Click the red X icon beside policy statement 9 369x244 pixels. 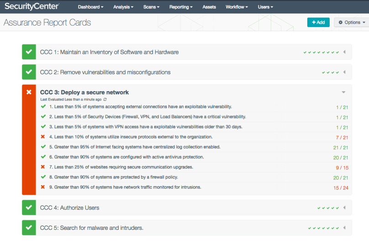click(43, 187)
